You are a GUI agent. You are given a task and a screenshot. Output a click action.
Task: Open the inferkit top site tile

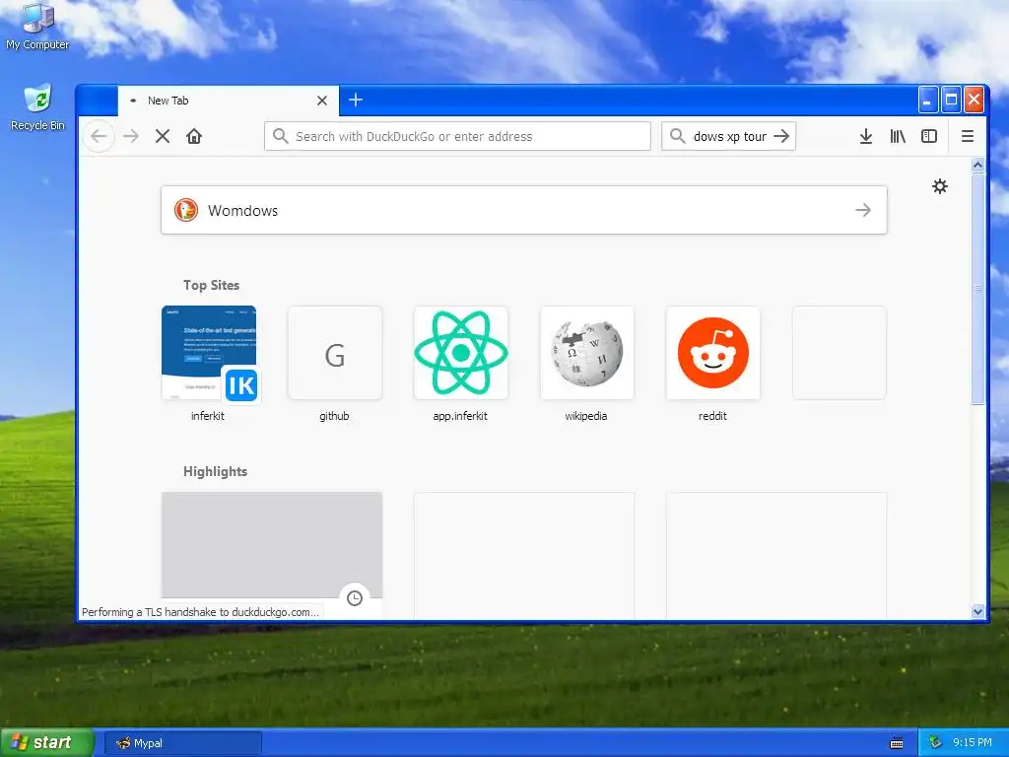(209, 353)
